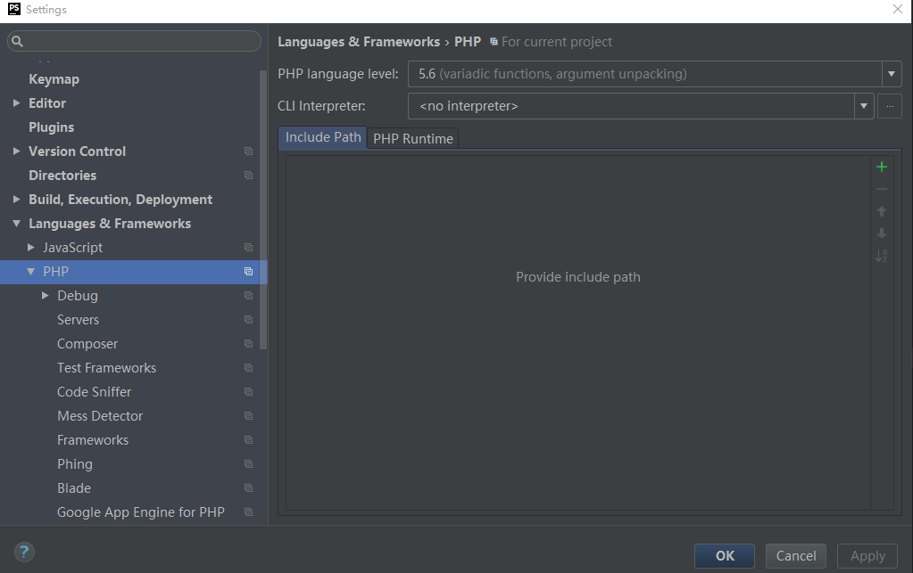913x573 pixels.
Task: Click the OK button
Action: 725,556
